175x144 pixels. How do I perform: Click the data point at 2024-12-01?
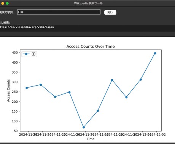click(x=141, y=80)
